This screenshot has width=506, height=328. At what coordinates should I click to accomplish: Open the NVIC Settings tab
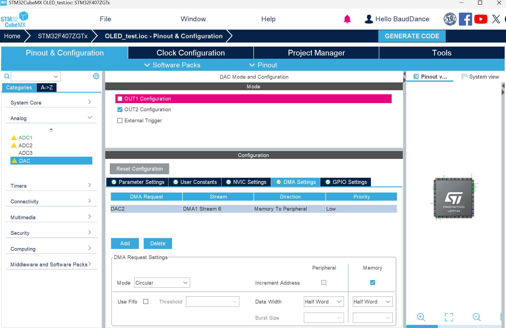pos(246,182)
